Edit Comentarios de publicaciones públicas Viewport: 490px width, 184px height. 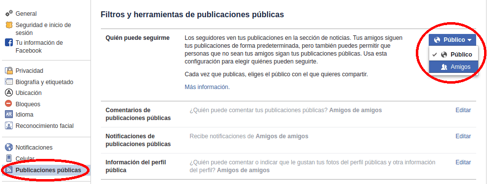pos(463,110)
